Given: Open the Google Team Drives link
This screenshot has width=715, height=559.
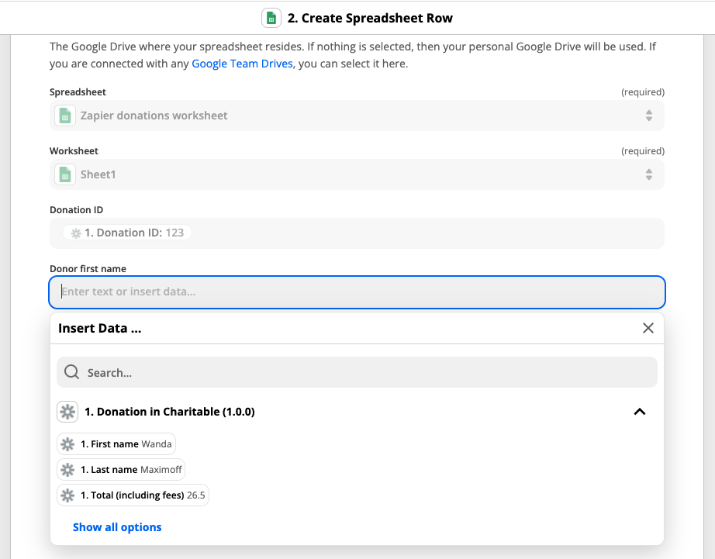Looking at the screenshot, I should pyautogui.click(x=242, y=64).
